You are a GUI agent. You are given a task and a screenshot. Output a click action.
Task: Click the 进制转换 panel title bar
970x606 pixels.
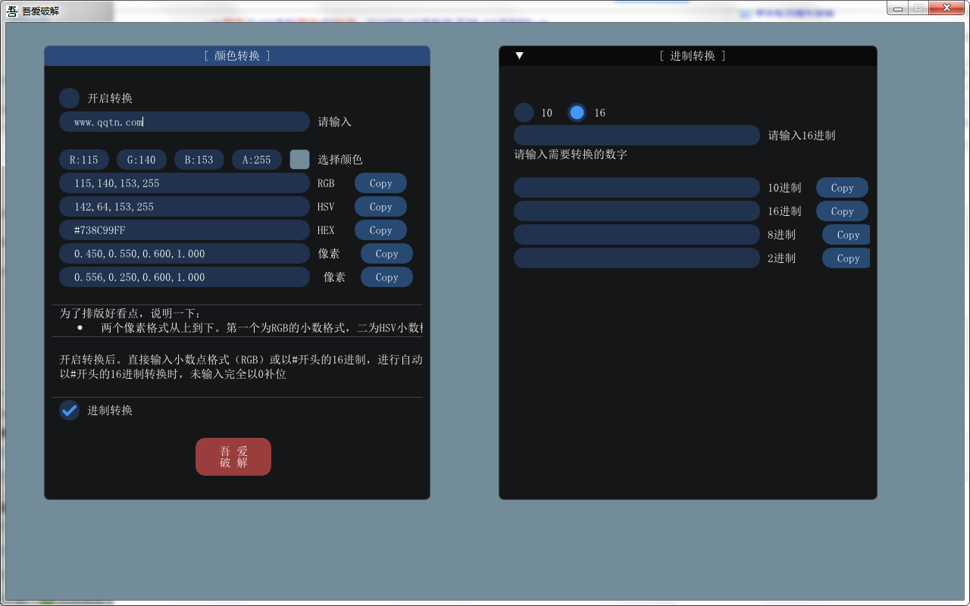click(692, 56)
